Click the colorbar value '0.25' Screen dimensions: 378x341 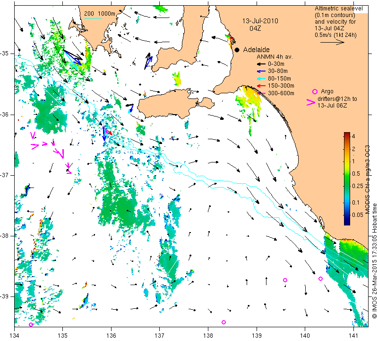[357, 186]
